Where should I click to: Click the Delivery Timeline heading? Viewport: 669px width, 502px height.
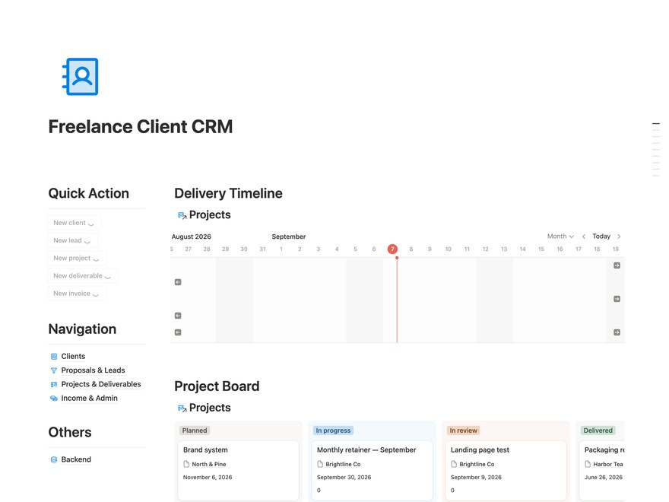tap(228, 193)
